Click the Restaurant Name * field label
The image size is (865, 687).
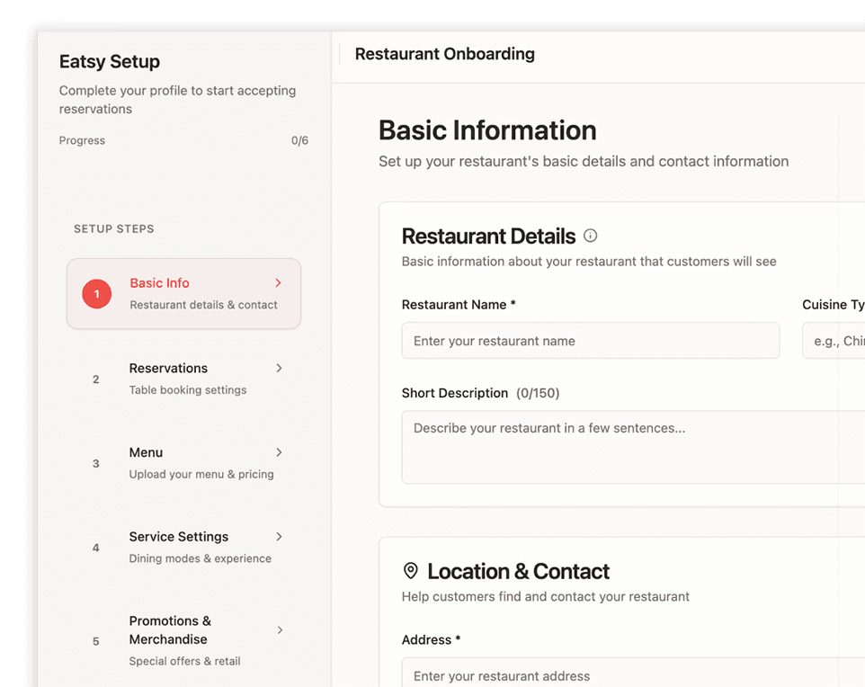tap(459, 305)
